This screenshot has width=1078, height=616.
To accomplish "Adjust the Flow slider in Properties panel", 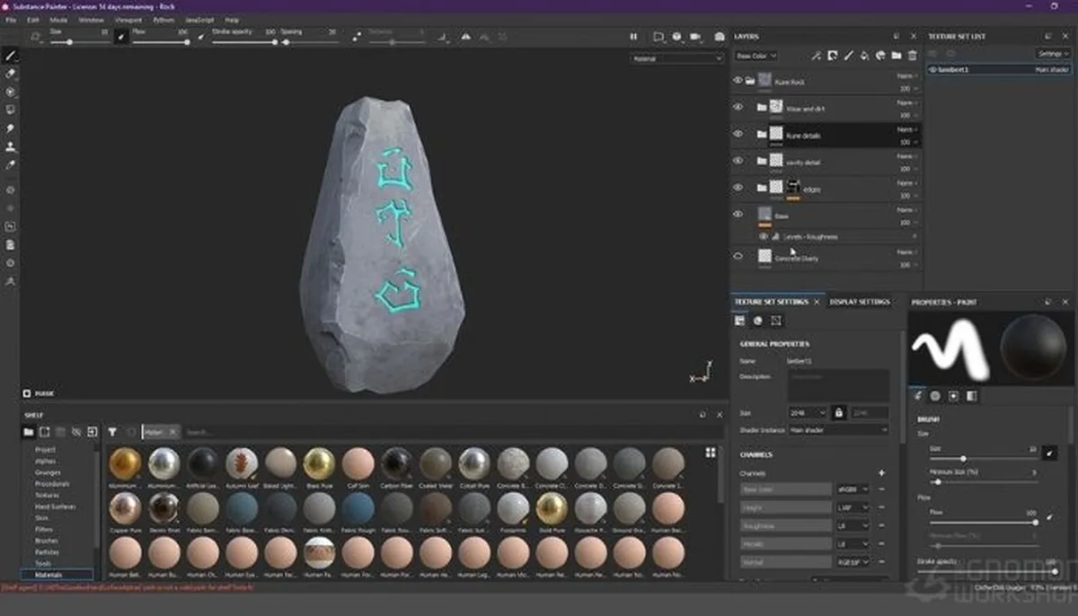I will (x=984, y=522).
